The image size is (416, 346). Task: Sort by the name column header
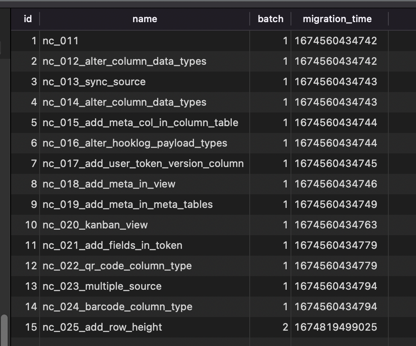145,19
